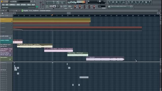Open the CHANNELS menu
Viewport: 162px width, 91px height.
click(12, 5)
